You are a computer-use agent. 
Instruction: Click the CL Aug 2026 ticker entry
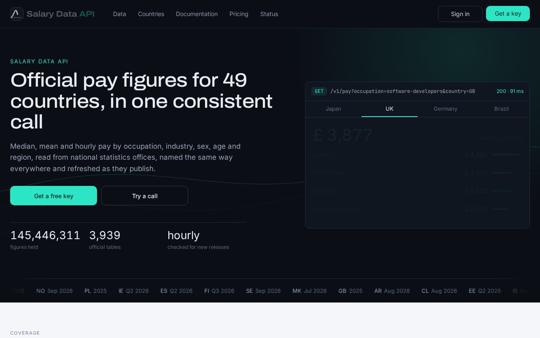pyautogui.click(x=439, y=291)
